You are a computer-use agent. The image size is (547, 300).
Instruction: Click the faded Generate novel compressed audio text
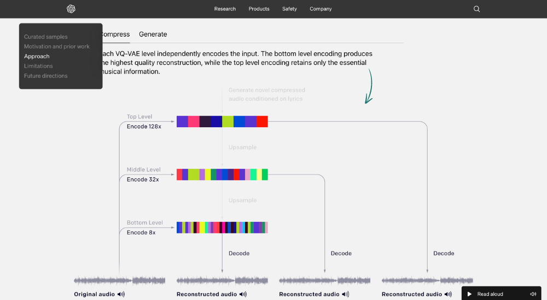[267, 94]
